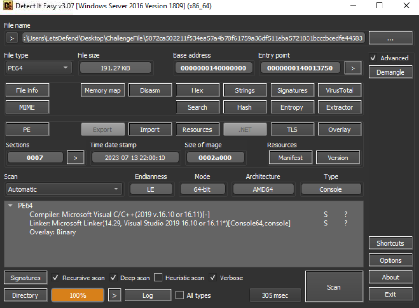Enable the Heuristic scan checkbox
The height and width of the screenshot is (308, 419).
coord(158,278)
